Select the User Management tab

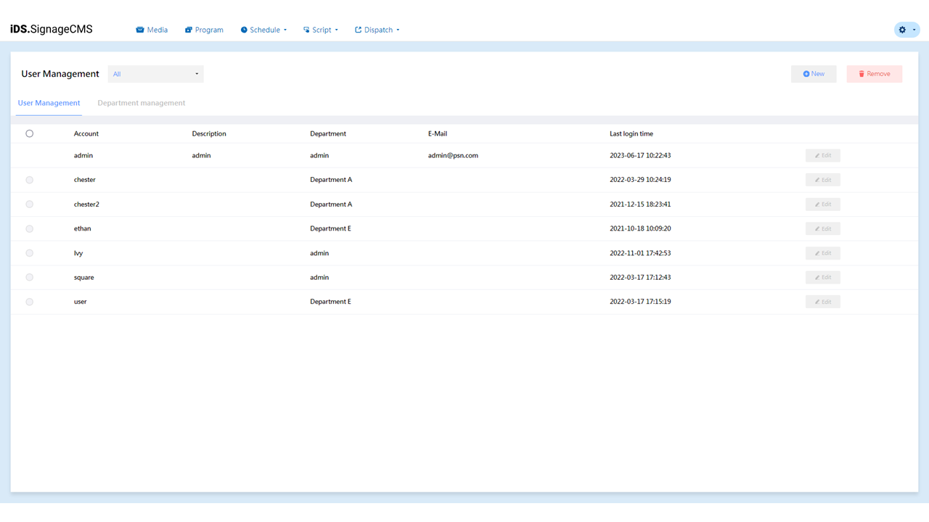49,102
